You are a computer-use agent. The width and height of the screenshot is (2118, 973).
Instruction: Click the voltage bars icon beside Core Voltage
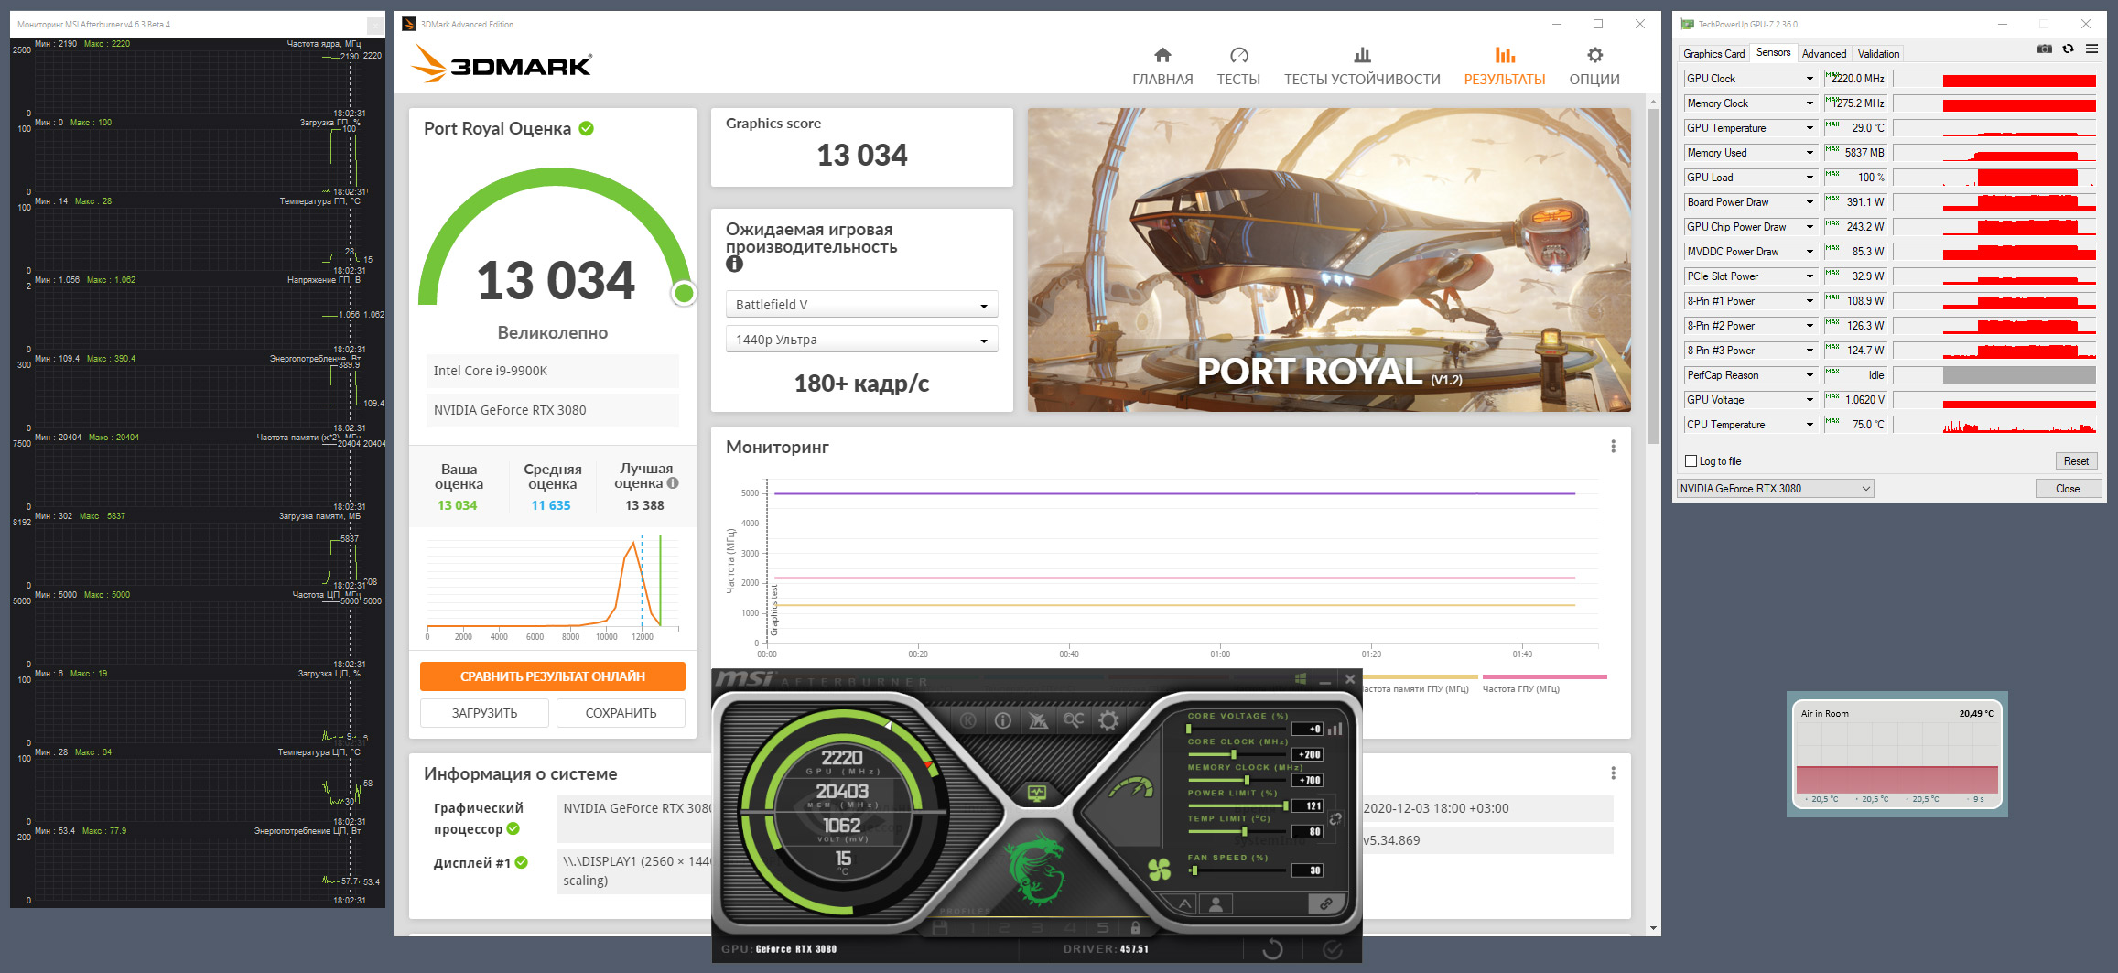[1335, 729]
